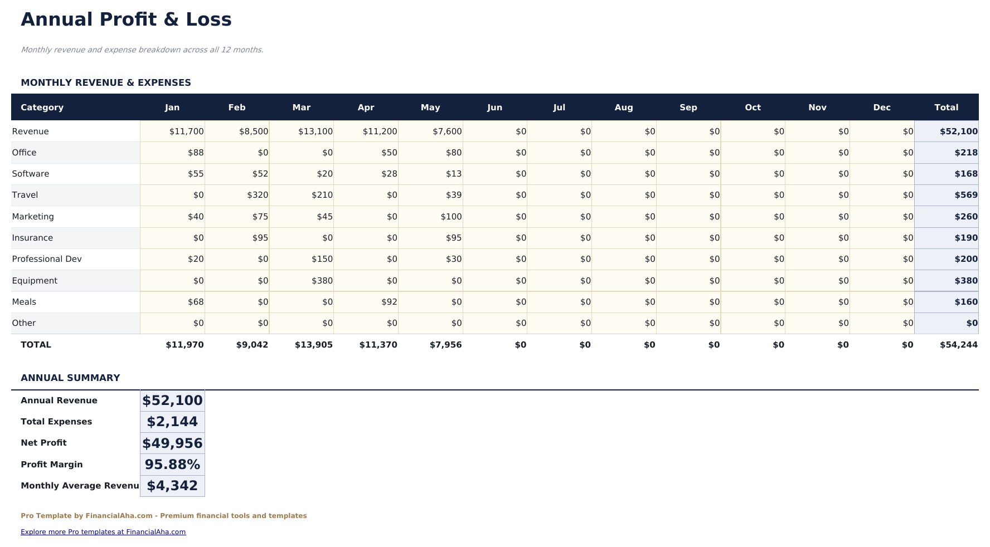Click the Equipment category label
Image resolution: width=990 pixels, height=547 pixels.
click(x=35, y=280)
